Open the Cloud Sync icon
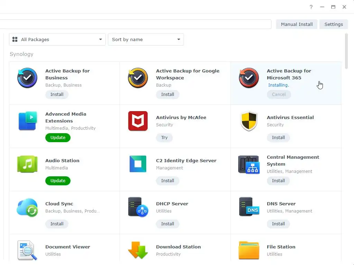 point(27,207)
